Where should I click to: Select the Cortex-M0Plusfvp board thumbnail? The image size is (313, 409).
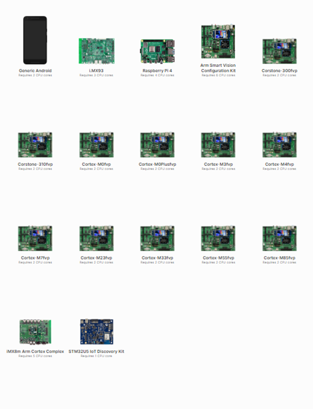click(x=157, y=144)
